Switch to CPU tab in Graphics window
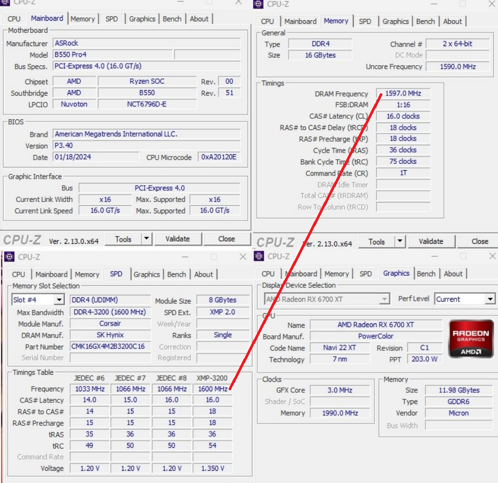The height and width of the screenshot is (483, 498). pos(268,274)
